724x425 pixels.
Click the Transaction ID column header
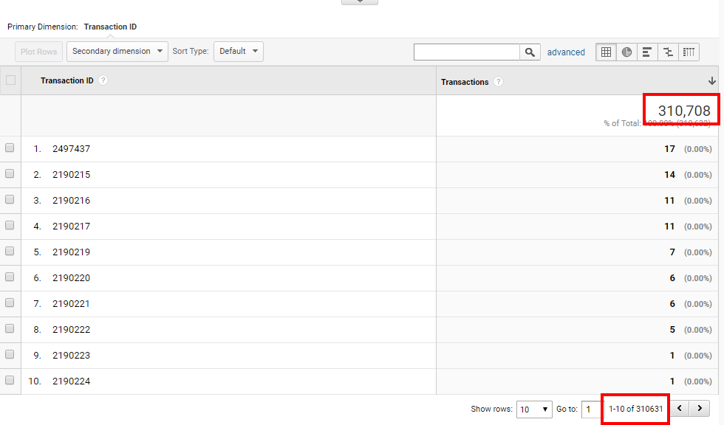pos(67,80)
